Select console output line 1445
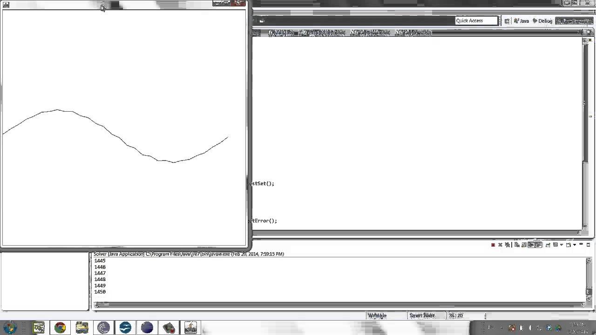This screenshot has height=335, width=596. [x=100, y=261]
